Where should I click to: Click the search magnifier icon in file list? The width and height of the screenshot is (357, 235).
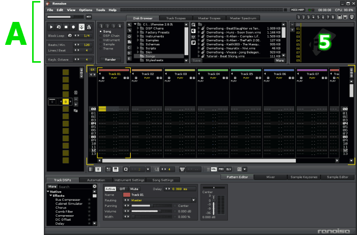pos(193,25)
